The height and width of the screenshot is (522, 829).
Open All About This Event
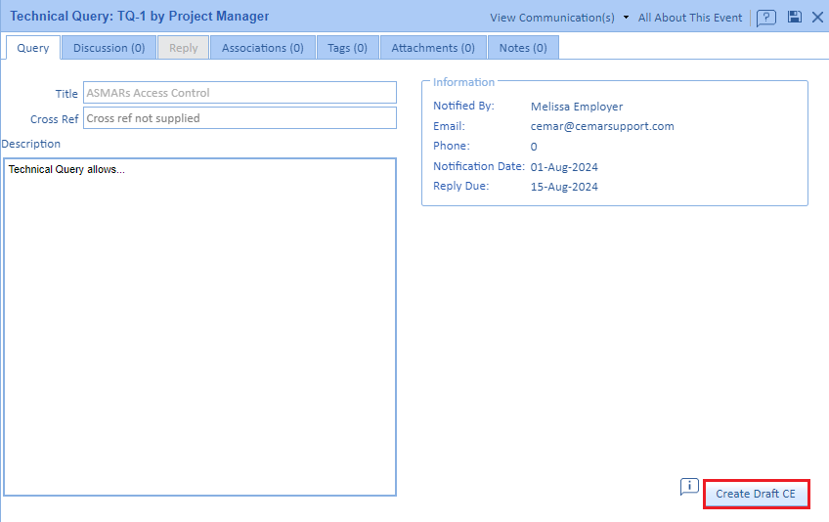click(691, 18)
